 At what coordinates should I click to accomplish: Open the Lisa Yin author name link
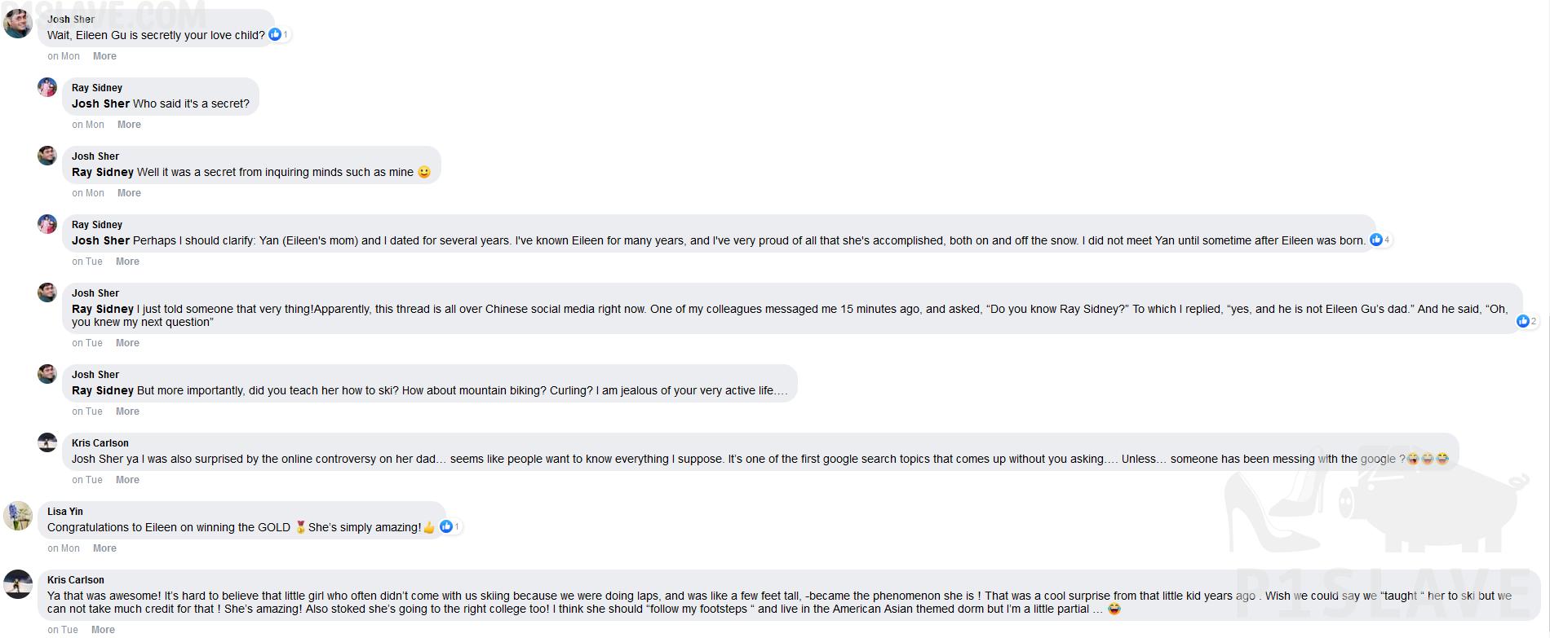pos(65,512)
